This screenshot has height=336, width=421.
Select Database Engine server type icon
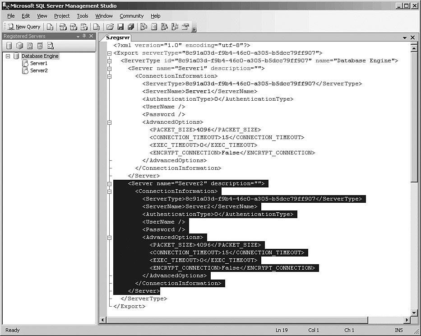point(9,46)
